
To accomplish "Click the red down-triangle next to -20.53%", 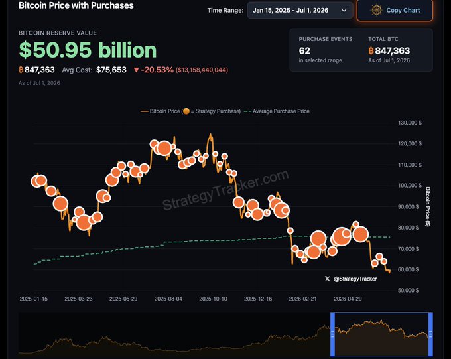I will (137, 70).
